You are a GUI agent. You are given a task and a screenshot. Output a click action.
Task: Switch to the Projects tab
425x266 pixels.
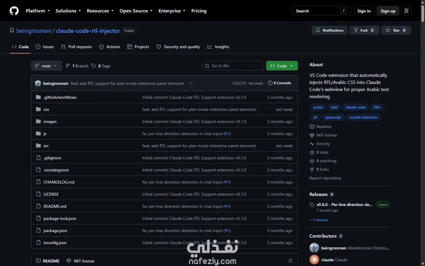138,47
